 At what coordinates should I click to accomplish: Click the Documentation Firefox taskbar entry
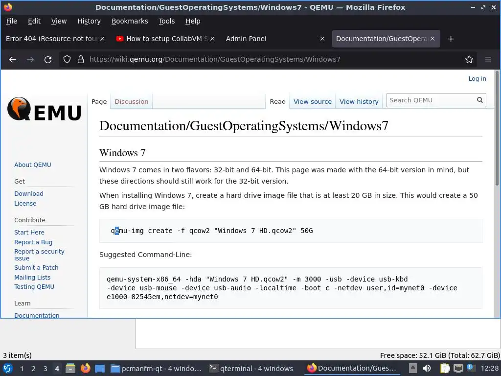[351, 369]
